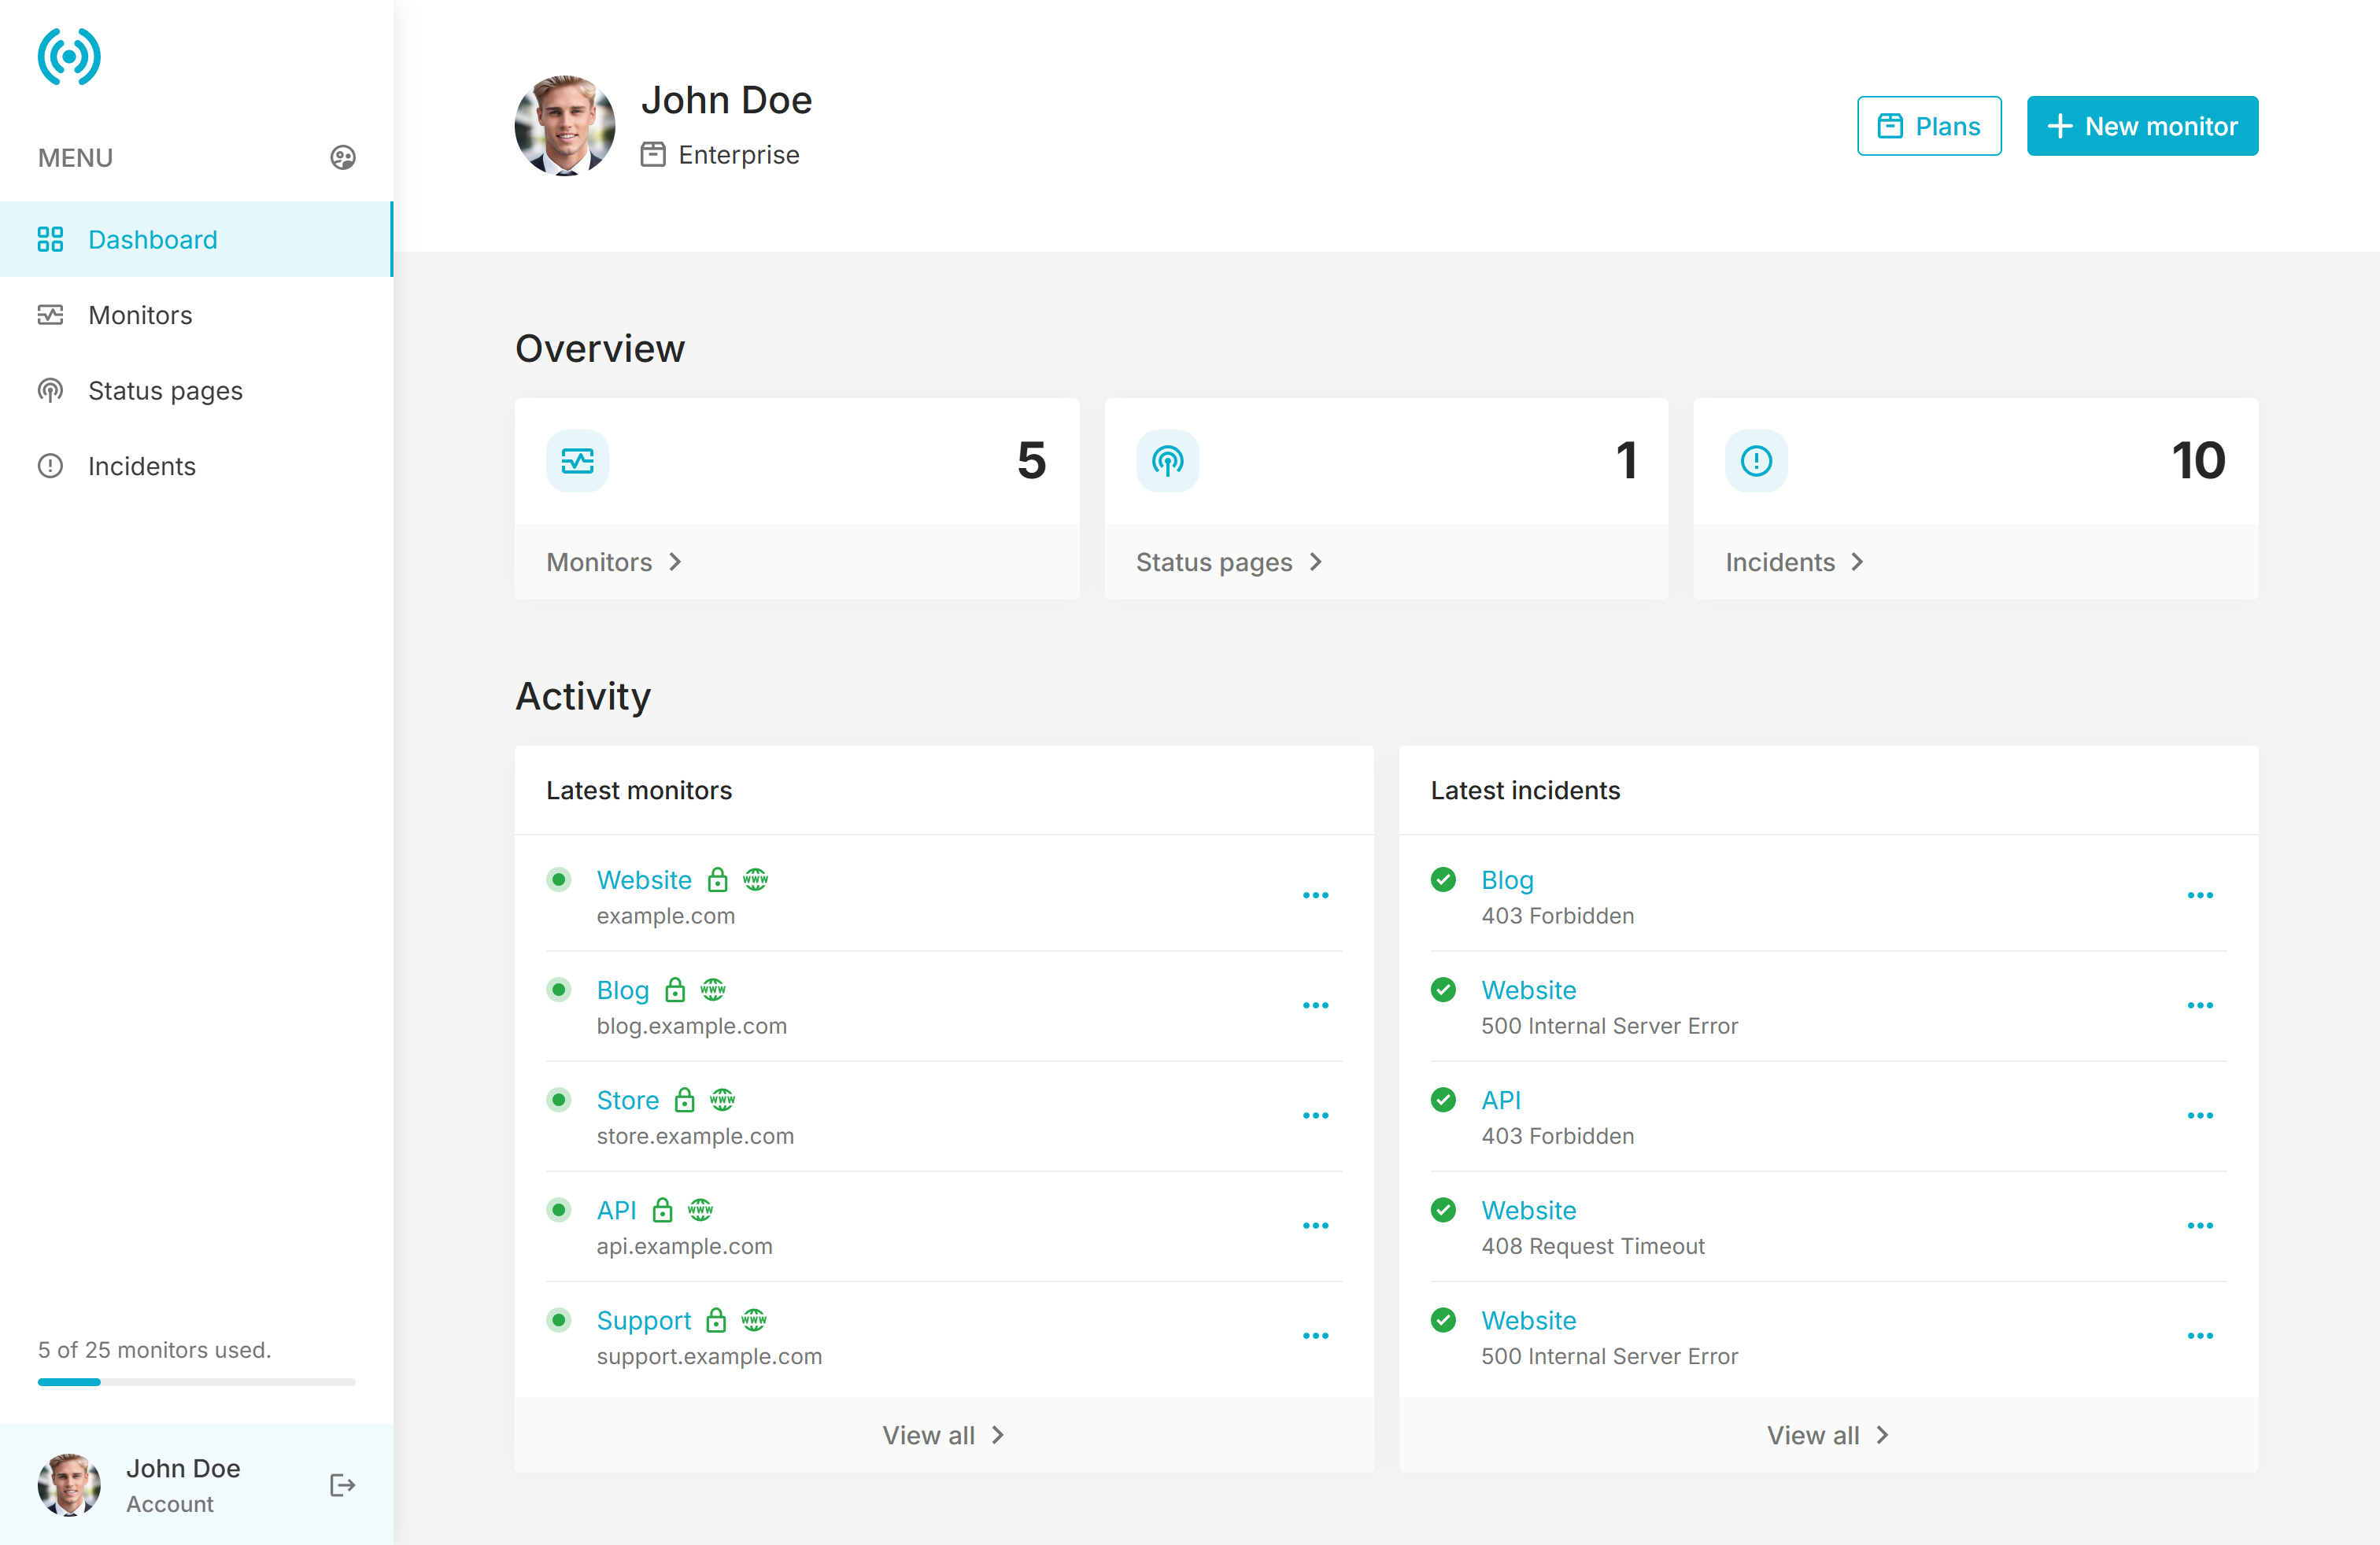Click View all under Latest incidents

pos(1827,1435)
